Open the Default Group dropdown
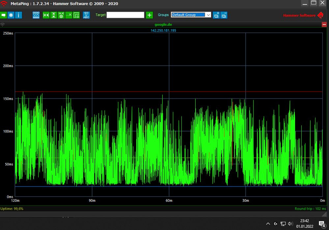This screenshot has height=230, width=329. coord(191,15)
